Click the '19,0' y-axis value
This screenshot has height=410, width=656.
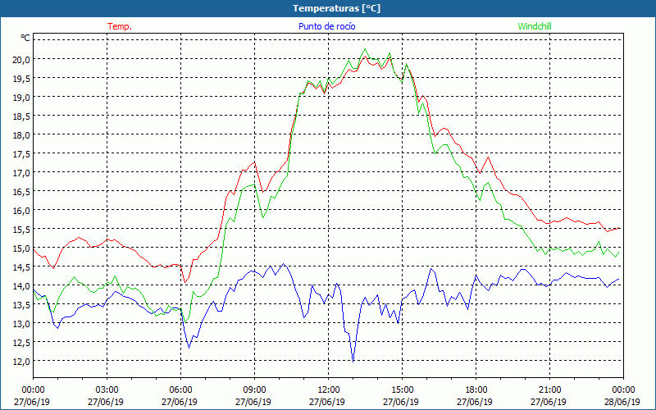(x=21, y=97)
